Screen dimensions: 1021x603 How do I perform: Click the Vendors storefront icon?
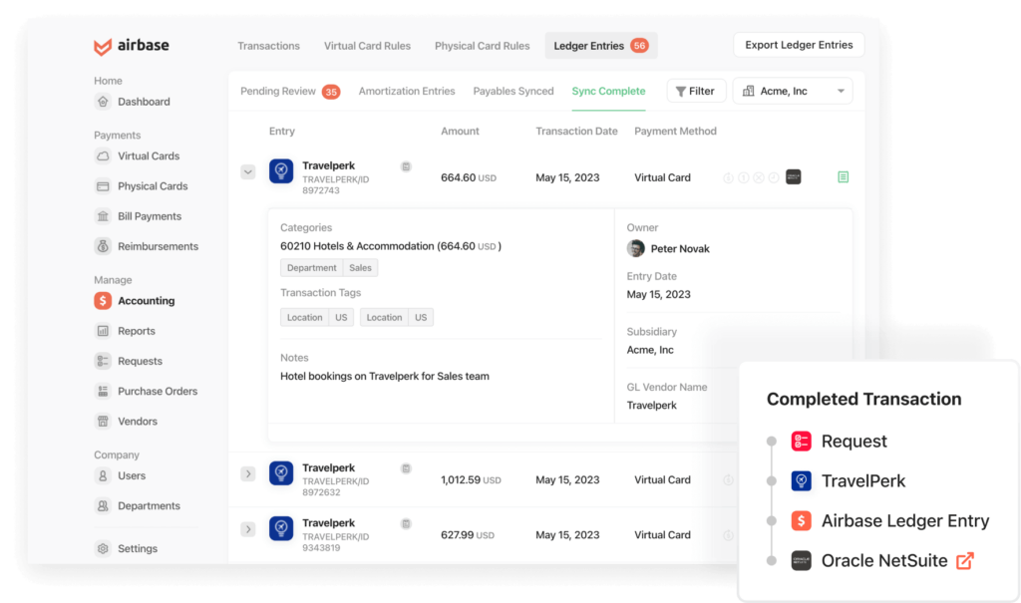(103, 422)
